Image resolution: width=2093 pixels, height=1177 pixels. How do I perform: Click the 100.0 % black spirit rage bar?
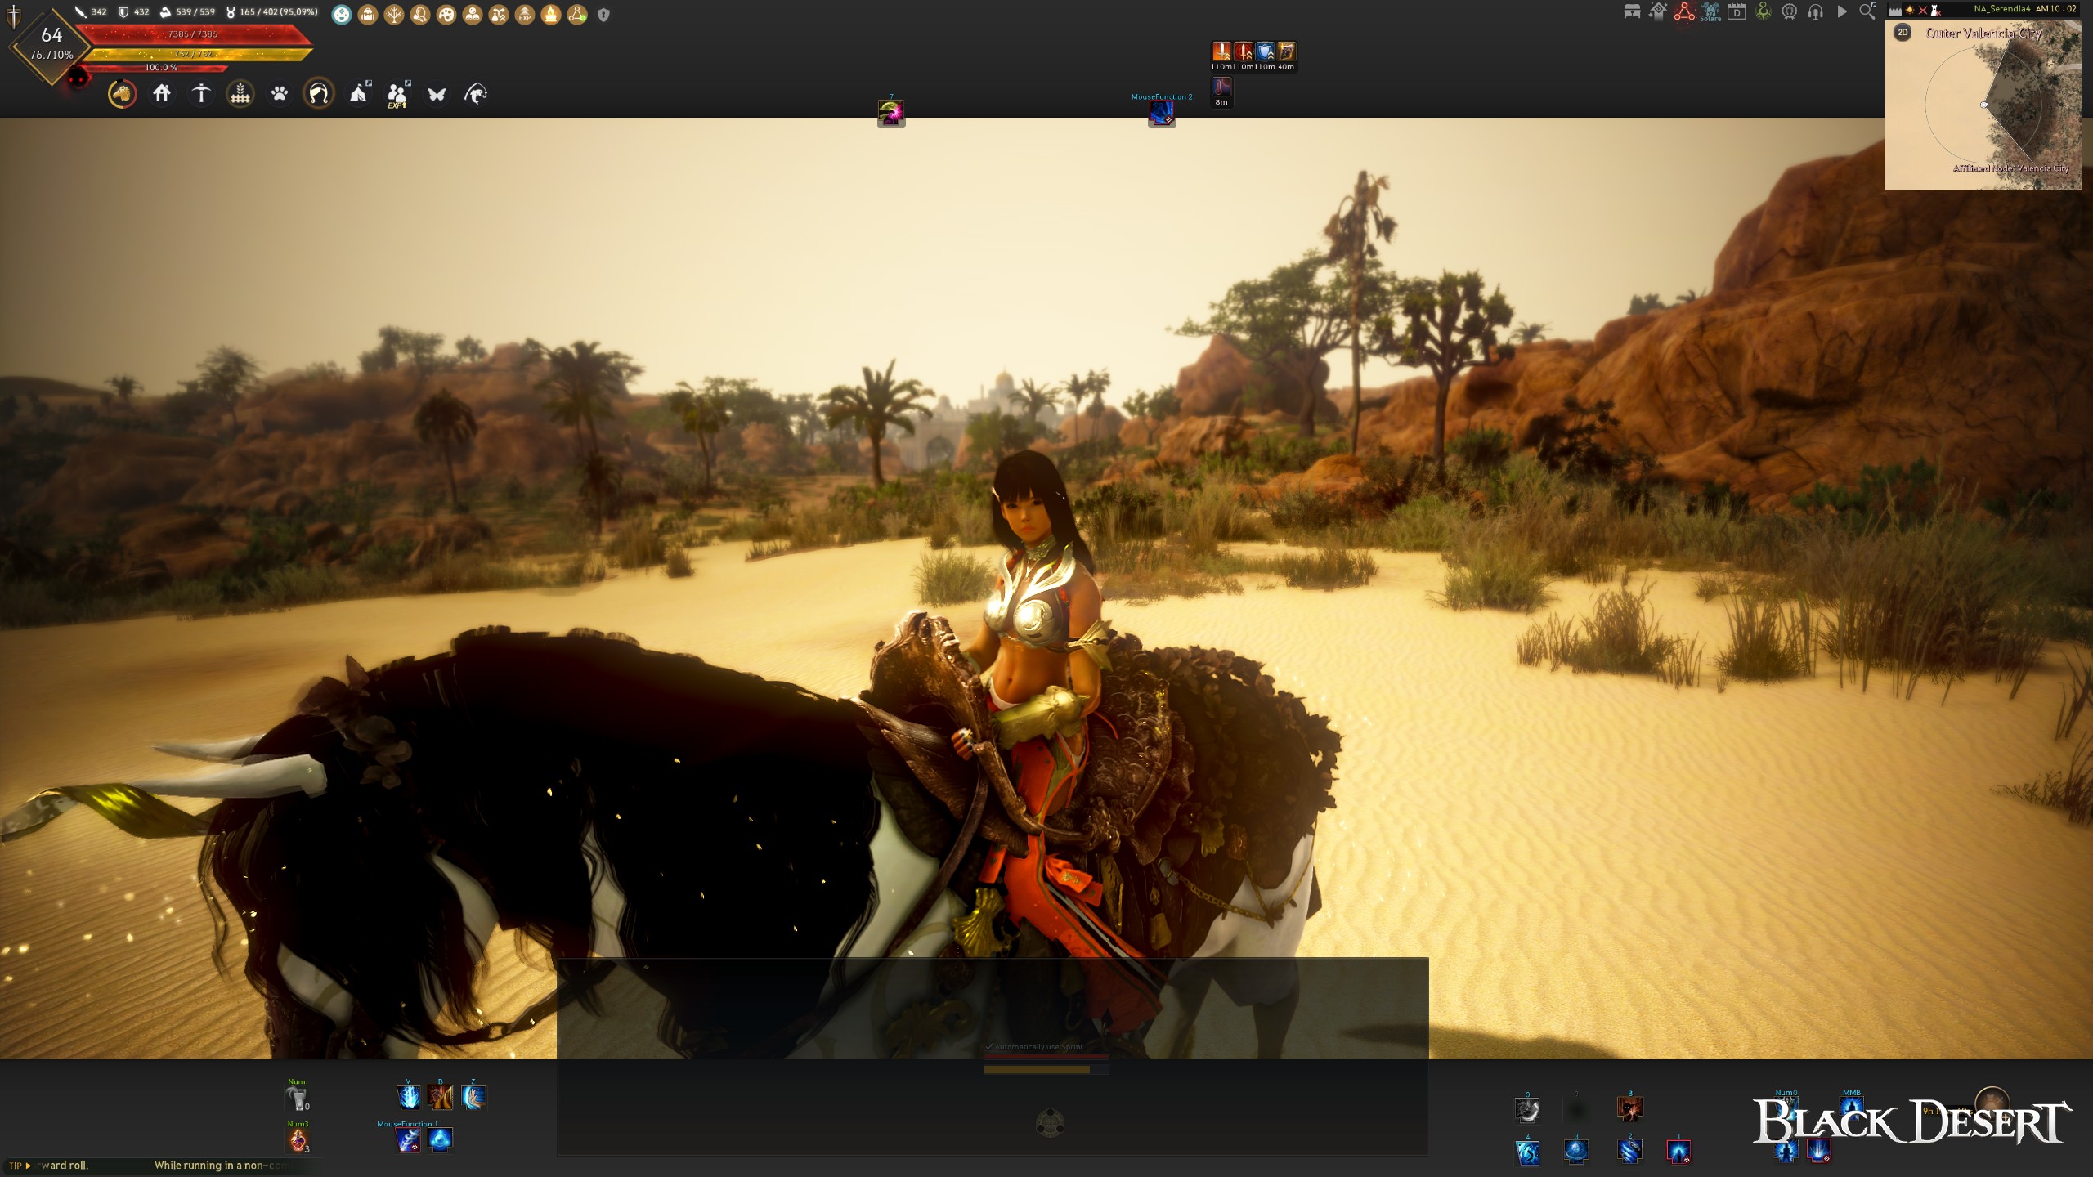(x=155, y=68)
